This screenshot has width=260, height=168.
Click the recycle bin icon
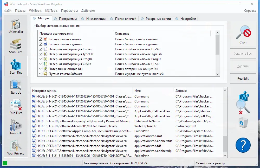(x=243, y=122)
